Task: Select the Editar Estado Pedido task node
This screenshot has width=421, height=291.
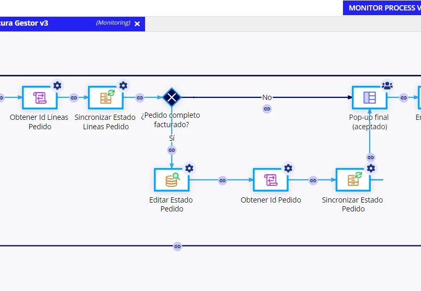Action: [172, 180]
